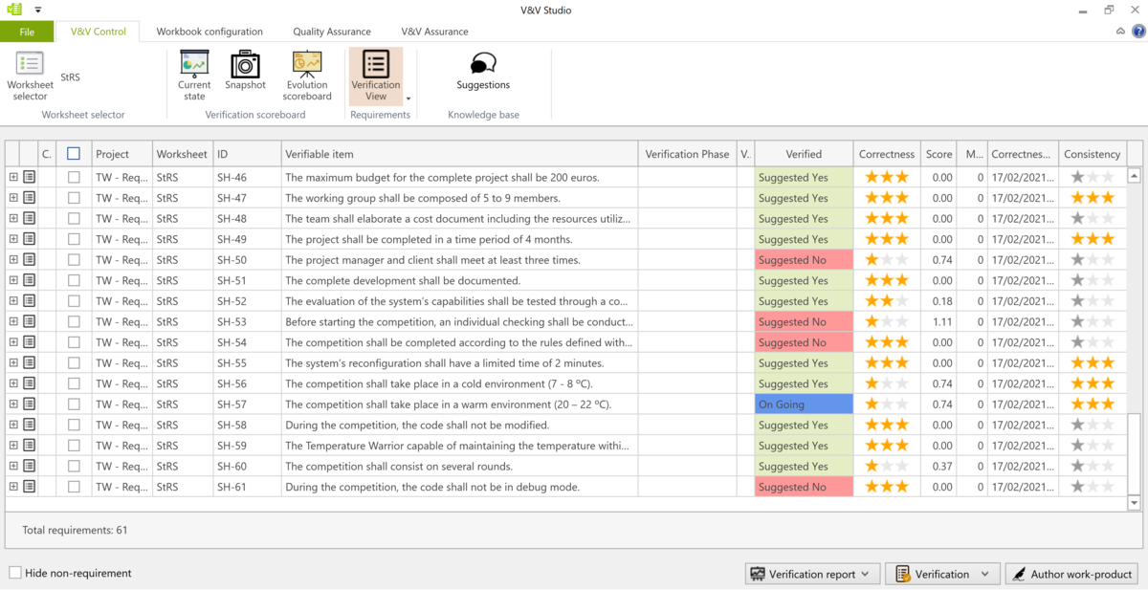Image resolution: width=1148 pixels, height=590 pixels.
Task: Check the box for requirement SH-55
Action: (74, 362)
